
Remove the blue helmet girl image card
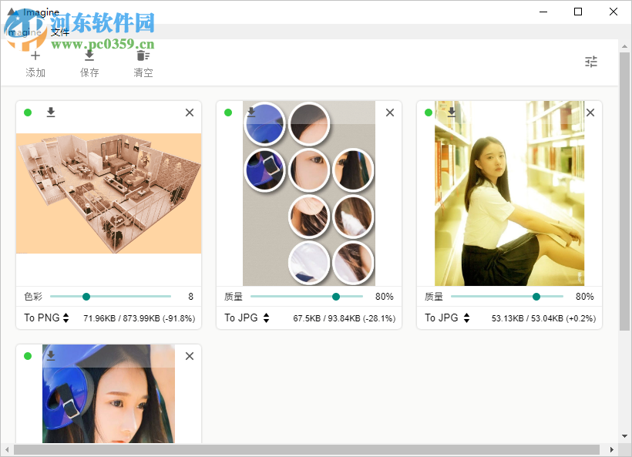coord(190,356)
